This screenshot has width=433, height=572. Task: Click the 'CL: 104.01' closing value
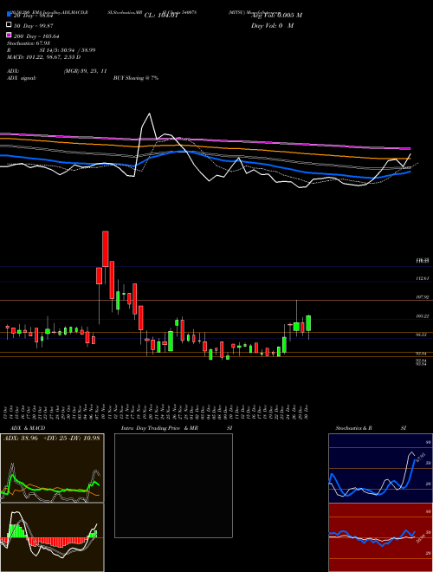click(161, 16)
